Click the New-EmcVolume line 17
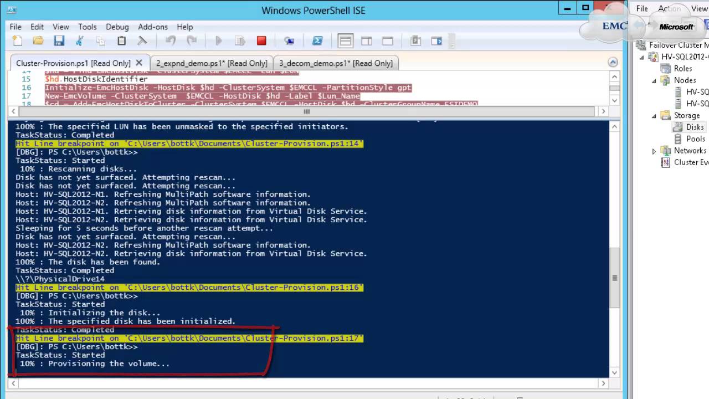 click(x=202, y=96)
